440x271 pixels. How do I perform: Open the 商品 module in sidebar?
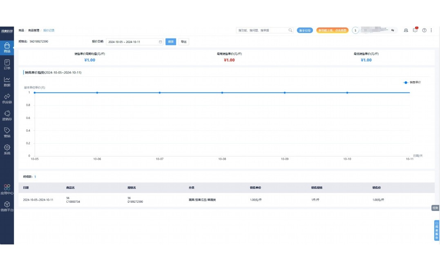tap(7, 47)
